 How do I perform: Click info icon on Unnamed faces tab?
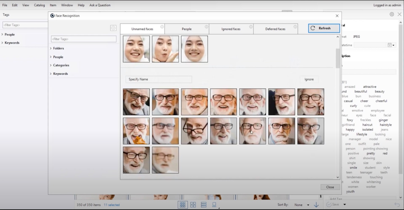[x=162, y=27]
